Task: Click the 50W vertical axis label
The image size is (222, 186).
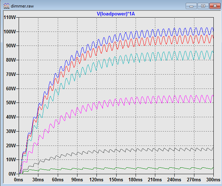Action: (11, 103)
